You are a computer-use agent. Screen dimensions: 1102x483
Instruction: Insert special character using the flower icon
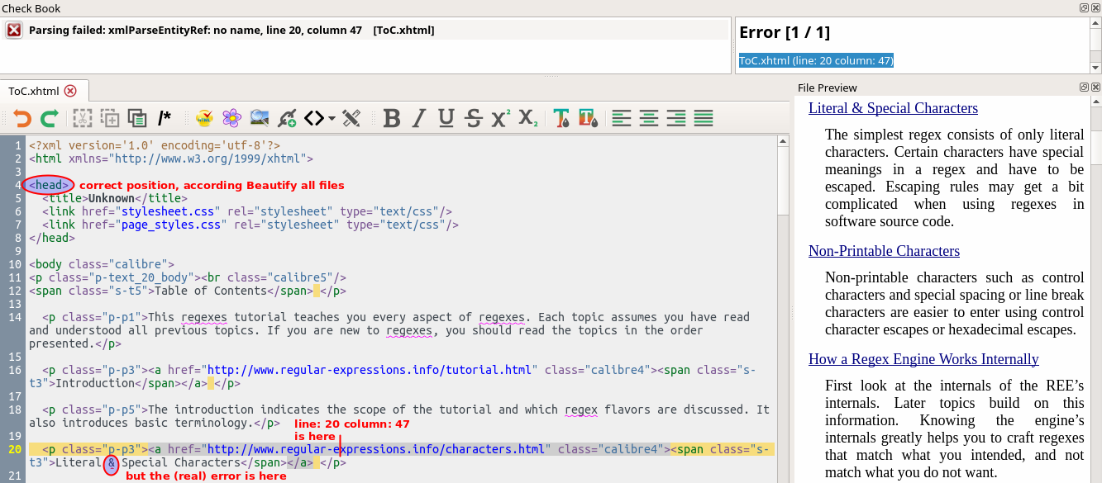232,118
